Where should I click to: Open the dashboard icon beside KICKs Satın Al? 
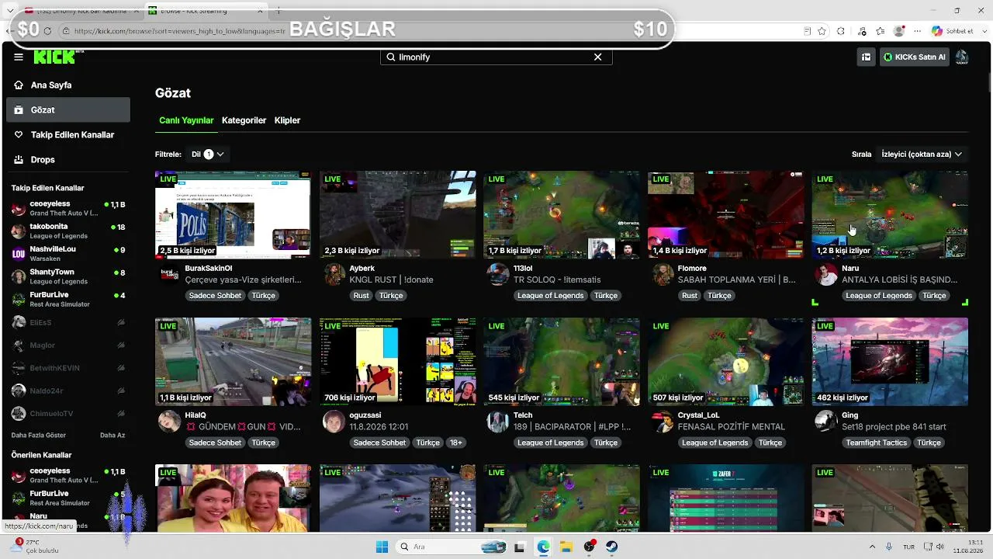[x=866, y=57]
